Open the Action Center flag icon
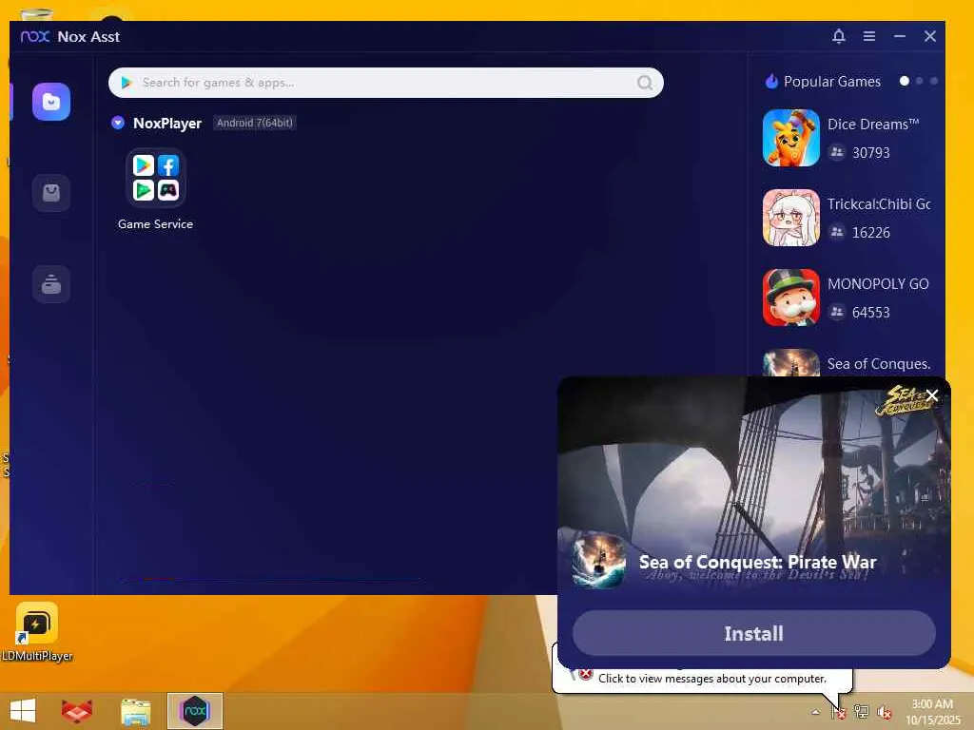 click(x=839, y=712)
